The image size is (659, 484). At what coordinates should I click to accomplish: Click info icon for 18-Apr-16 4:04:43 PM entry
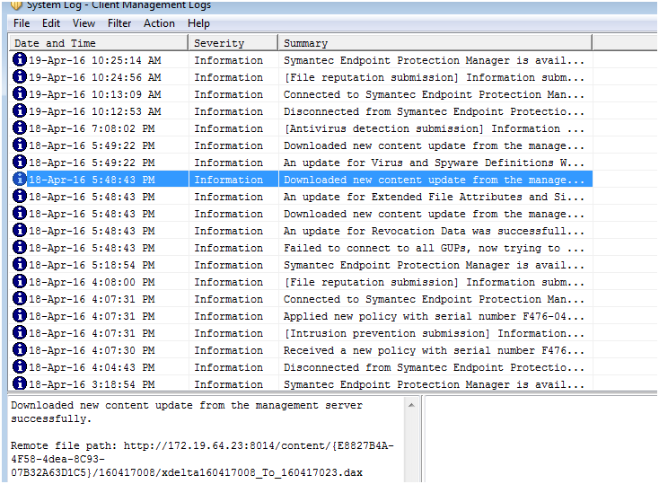[20, 367]
